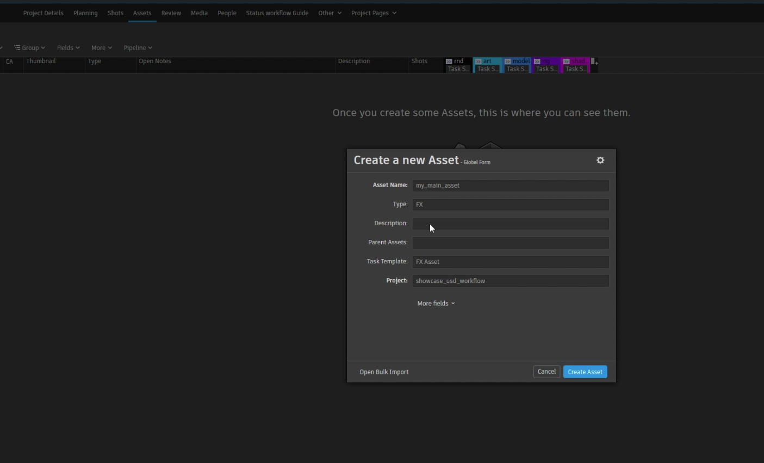Click the Create Asset button
The width and height of the screenshot is (764, 463).
(x=585, y=372)
